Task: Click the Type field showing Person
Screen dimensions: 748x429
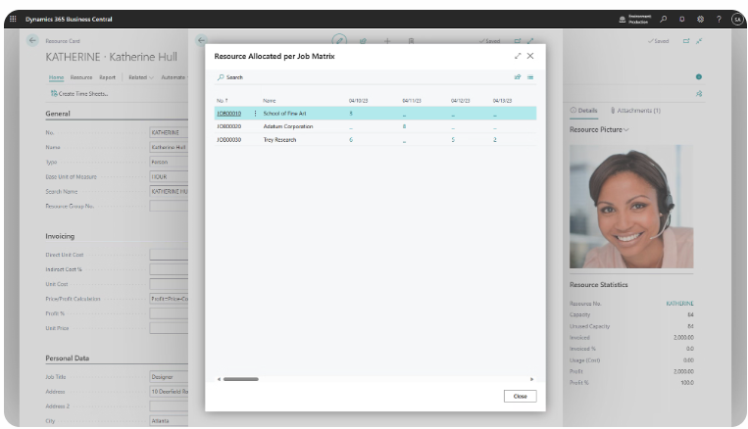Action: coord(169,162)
